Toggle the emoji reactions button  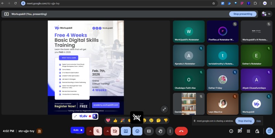coord(137,131)
